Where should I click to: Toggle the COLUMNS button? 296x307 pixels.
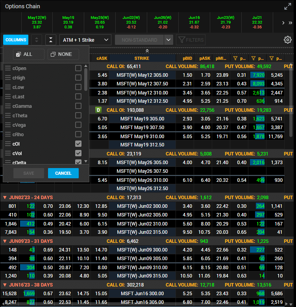click(x=16, y=40)
